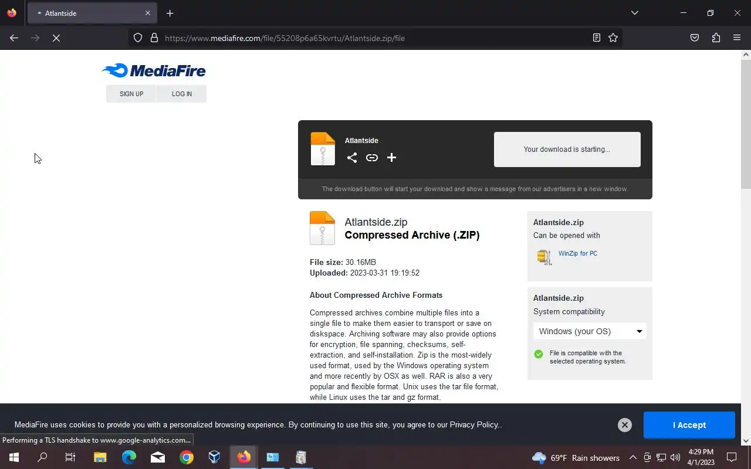This screenshot has width=751, height=469.
Task: Click the share icon under Atlantside
Action: [x=351, y=158]
